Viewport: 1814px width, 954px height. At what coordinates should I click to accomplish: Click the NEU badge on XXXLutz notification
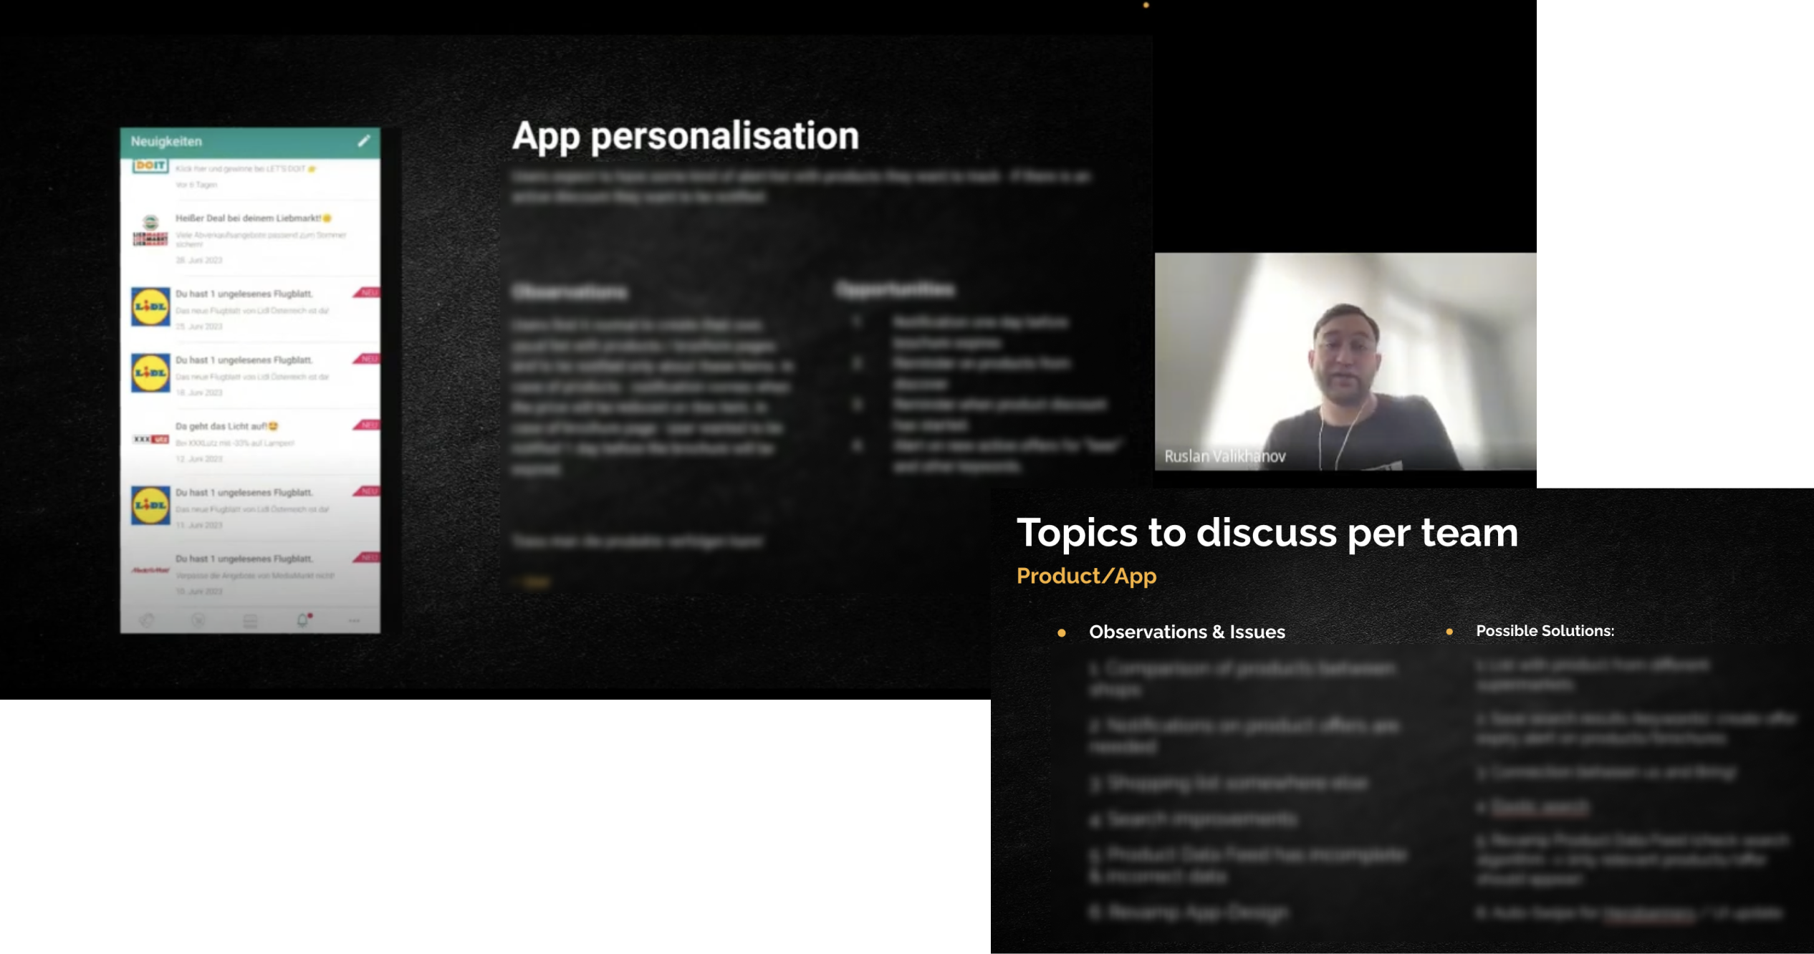pos(368,425)
